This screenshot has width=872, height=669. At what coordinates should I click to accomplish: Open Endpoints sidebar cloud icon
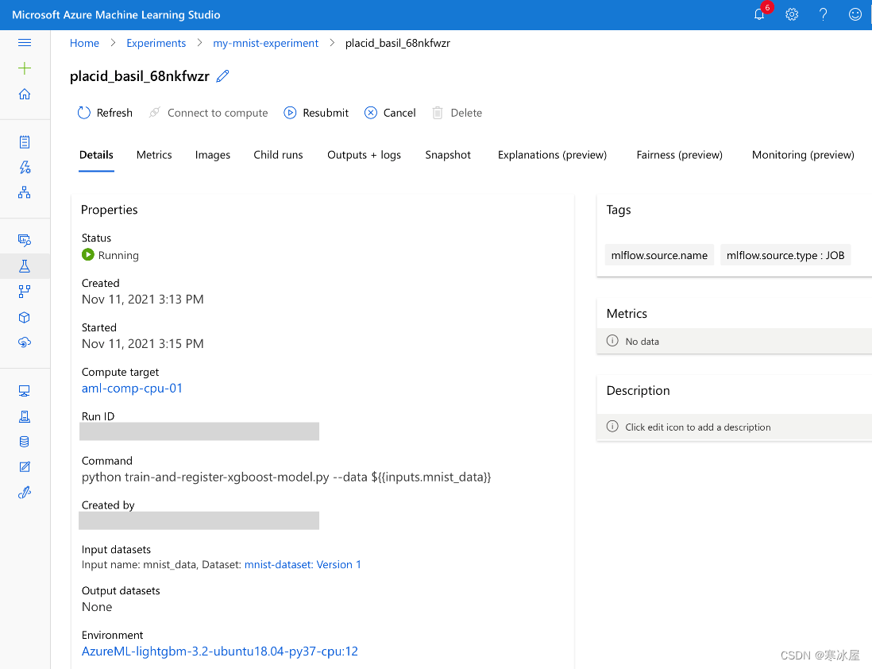coord(25,342)
